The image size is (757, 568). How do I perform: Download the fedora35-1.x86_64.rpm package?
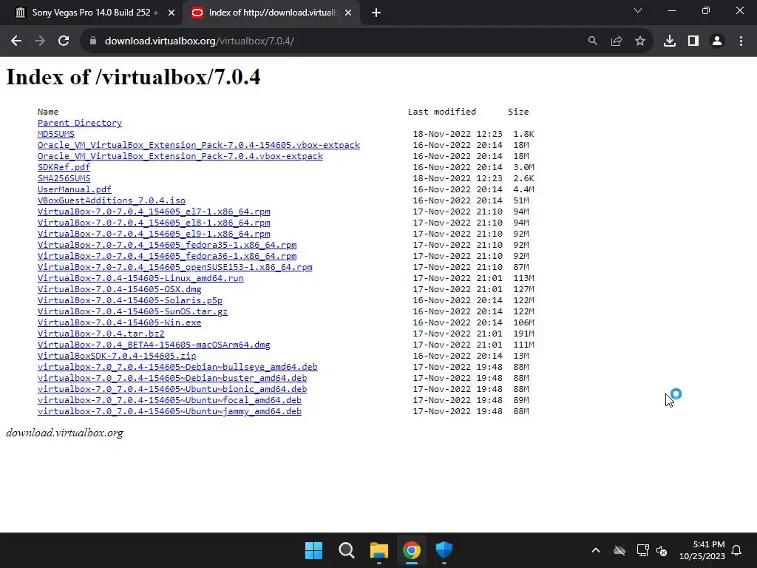pos(167,245)
